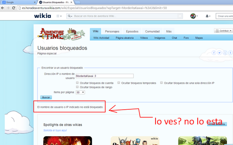Click the page icon in address bar
Screen dimensions: 233x145
coord(20,8)
